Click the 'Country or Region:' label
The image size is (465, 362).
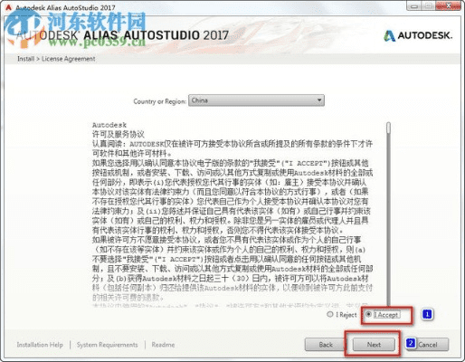coord(160,101)
